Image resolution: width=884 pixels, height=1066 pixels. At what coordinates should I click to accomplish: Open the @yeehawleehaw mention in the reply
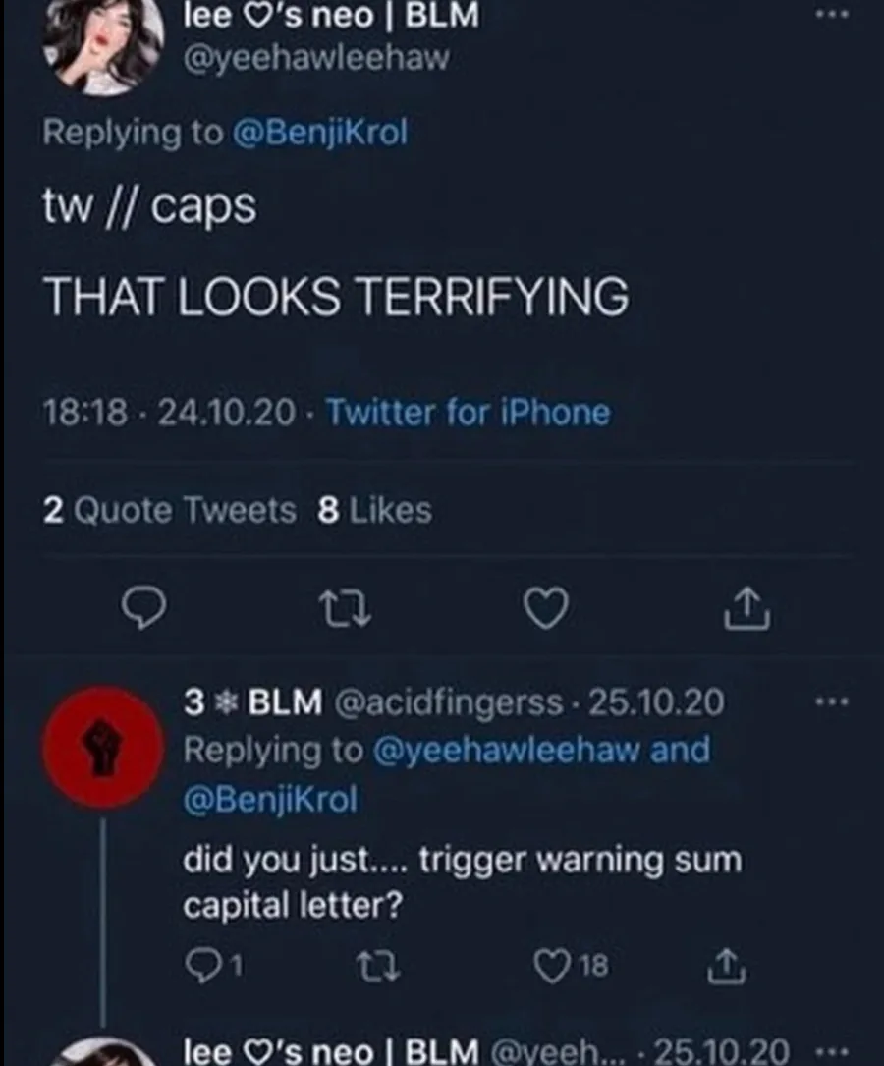505,751
